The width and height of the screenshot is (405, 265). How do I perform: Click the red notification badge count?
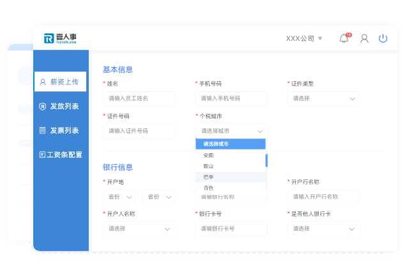pyautogui.click(x=349, y=35)
